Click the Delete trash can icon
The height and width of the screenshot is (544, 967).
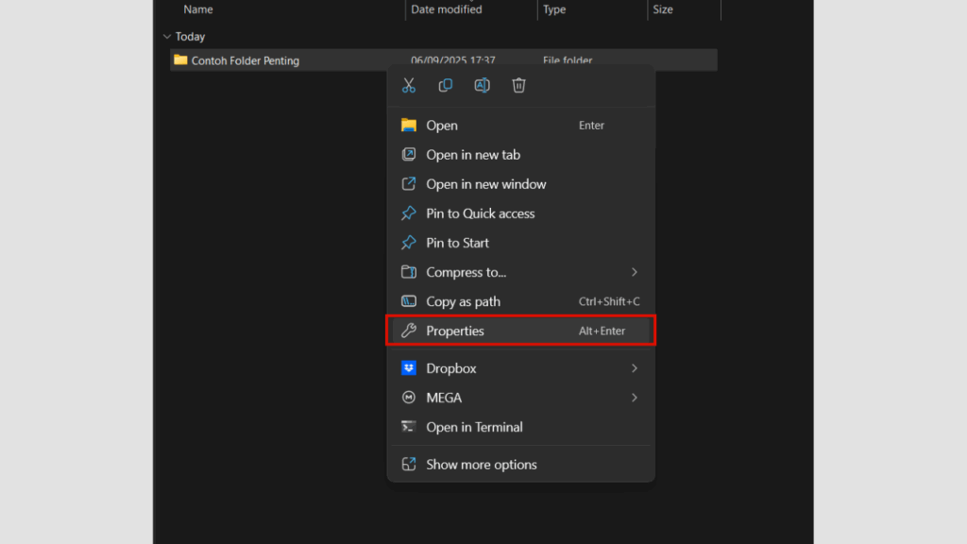518,86
